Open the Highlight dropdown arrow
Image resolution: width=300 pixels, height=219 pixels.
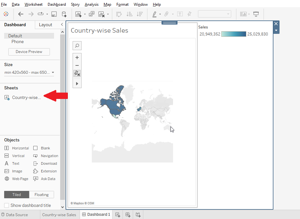pyautogui.click(x=160, y=14)
